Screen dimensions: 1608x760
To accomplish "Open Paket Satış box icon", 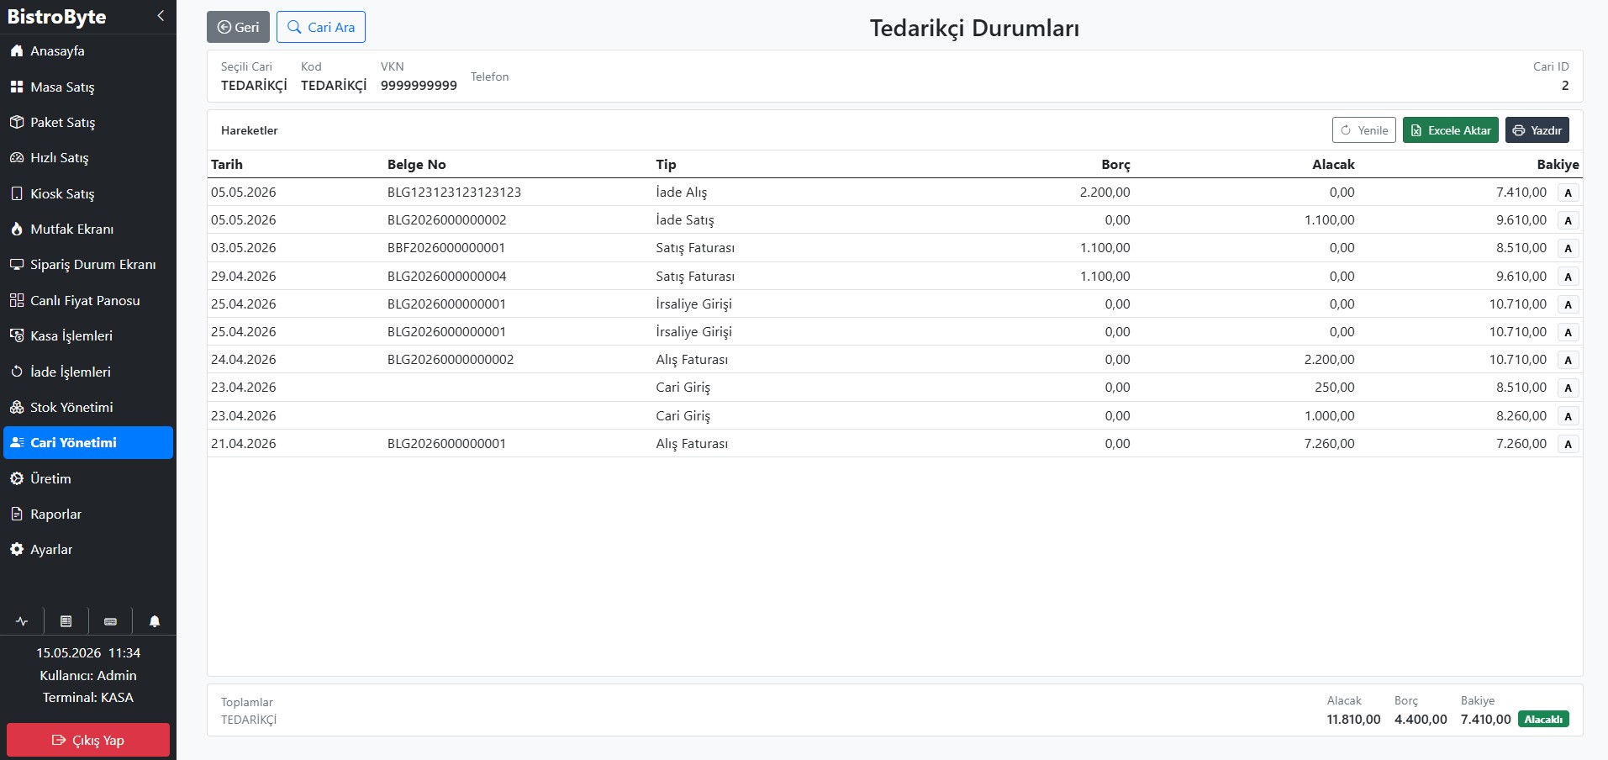I will 17,122.
